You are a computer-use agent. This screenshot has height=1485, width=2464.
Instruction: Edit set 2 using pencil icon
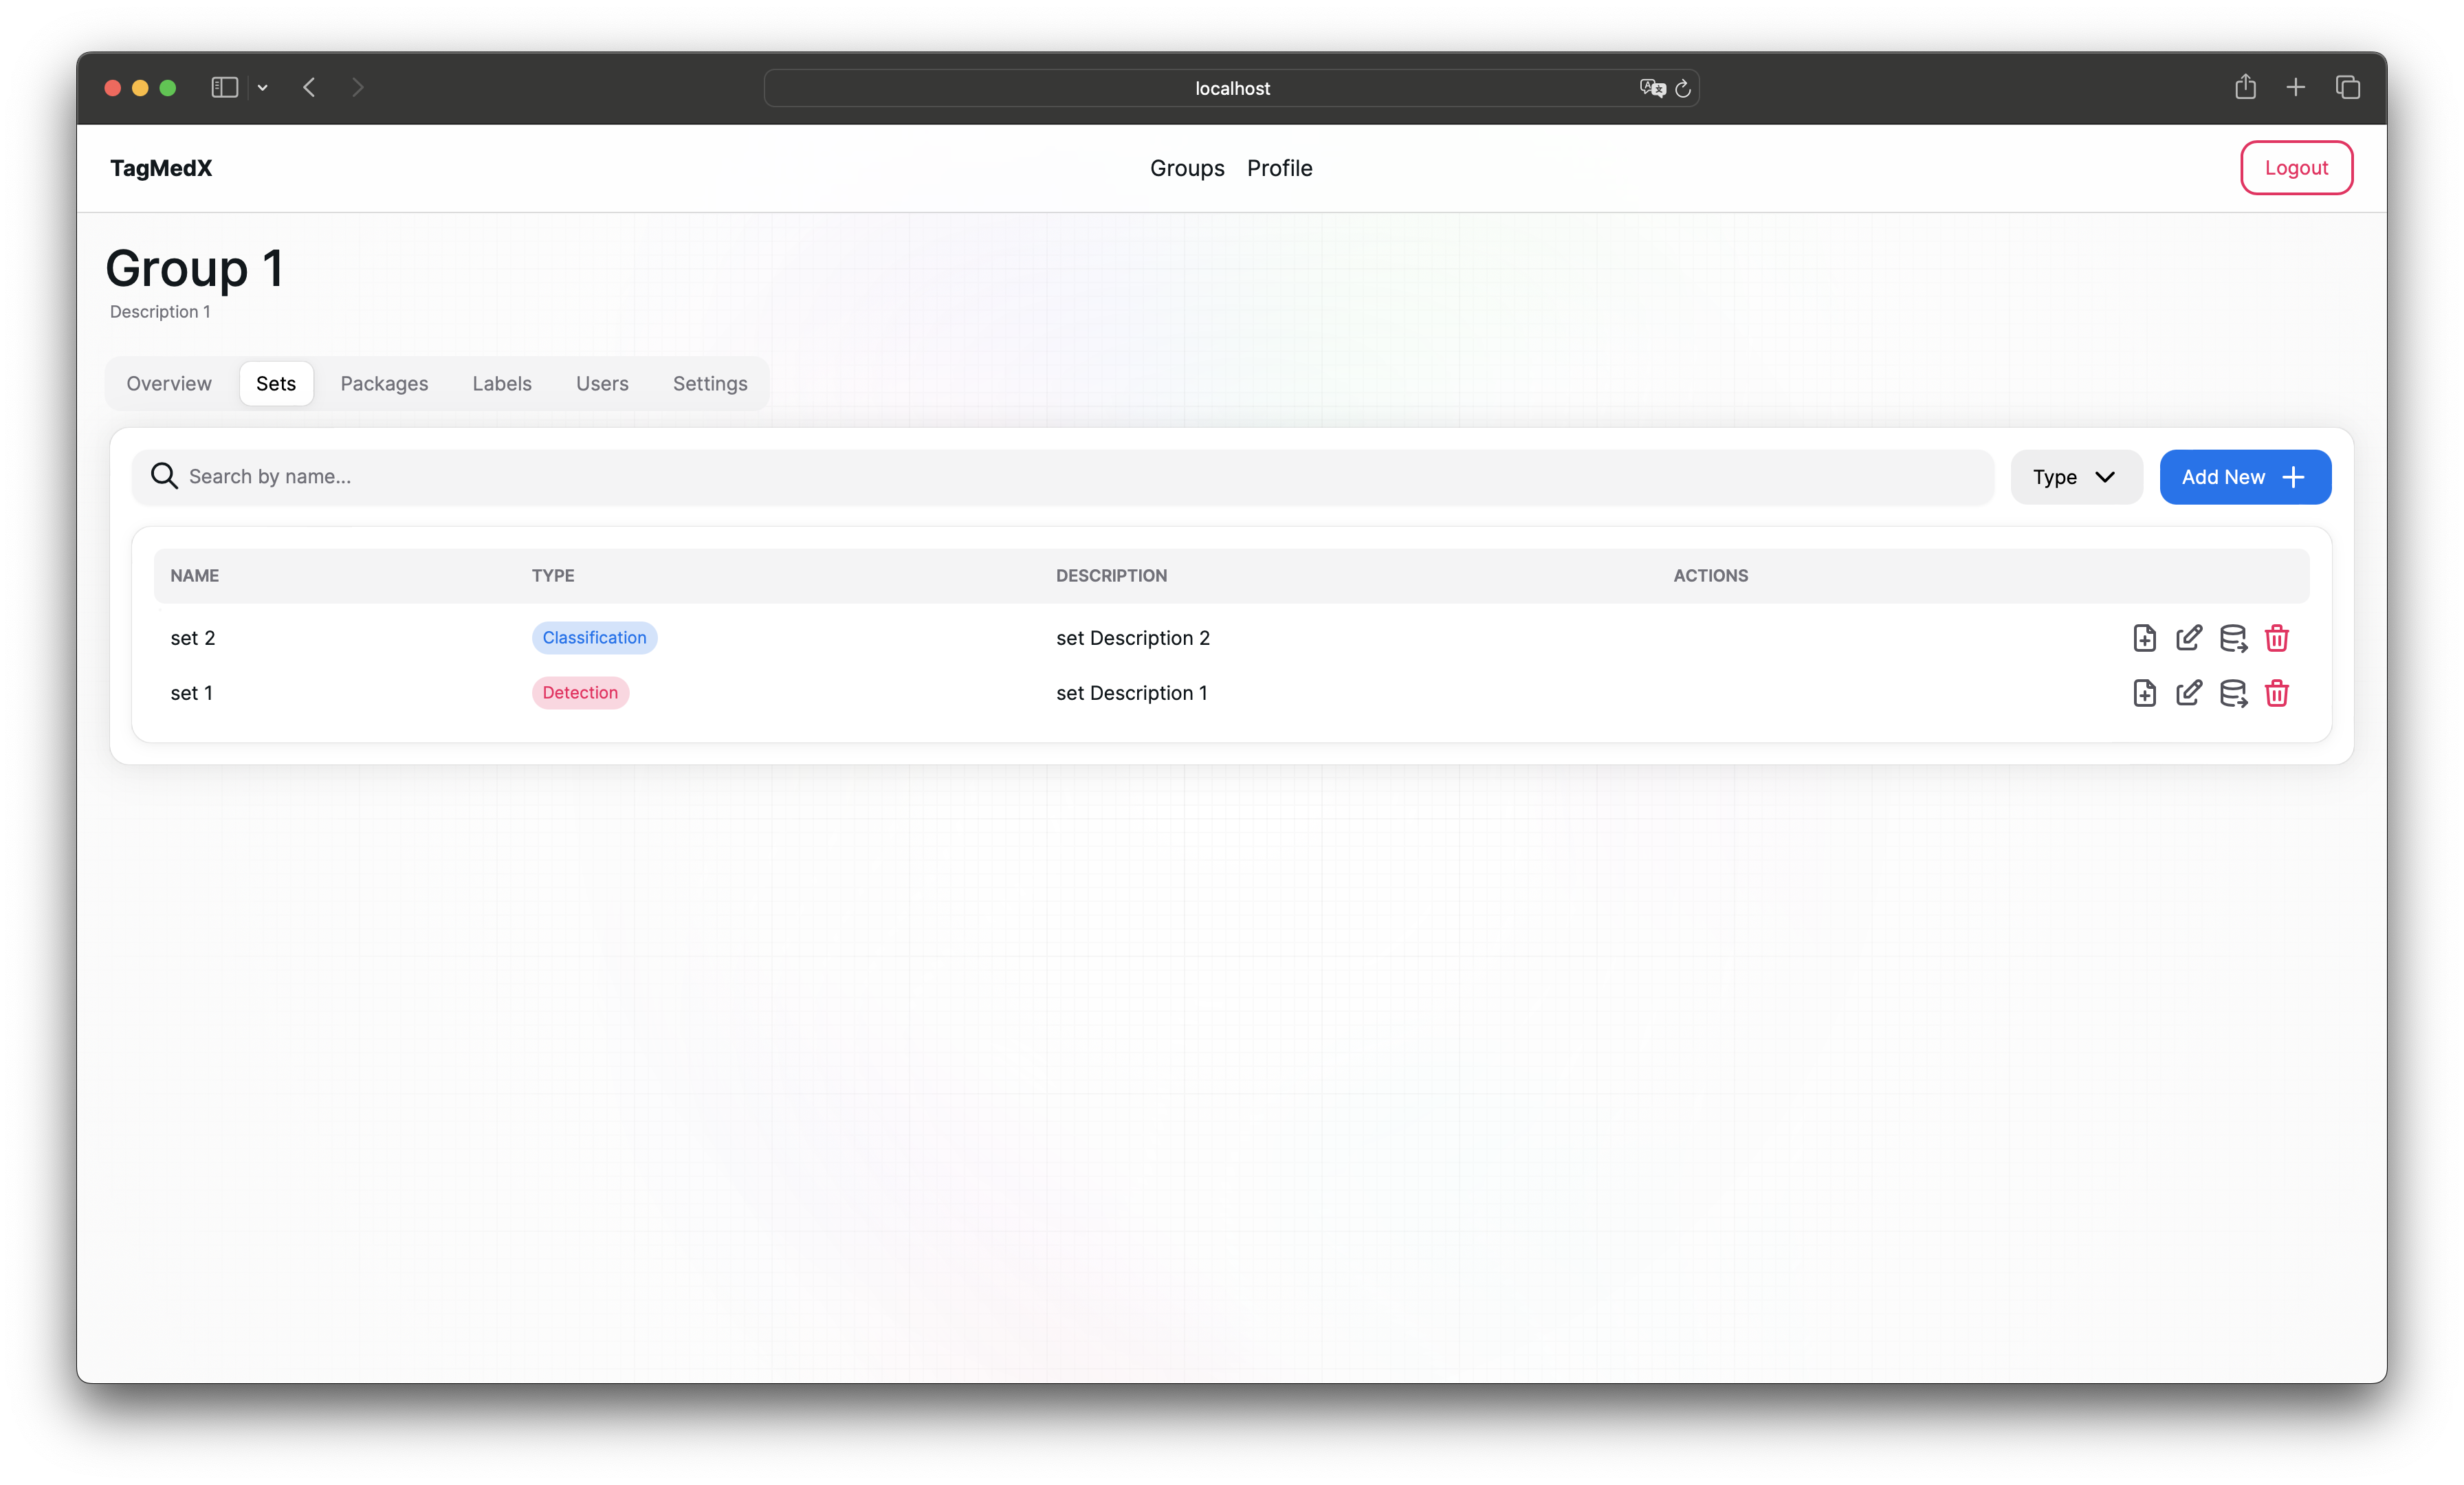[x=2188, y=638]
